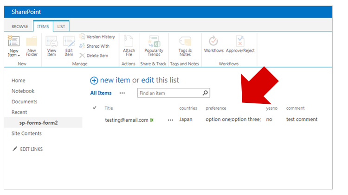The width and height of the screenshot is (348, 195).
Task: Click the magnifying glass search icon
Action: (205, 93)
